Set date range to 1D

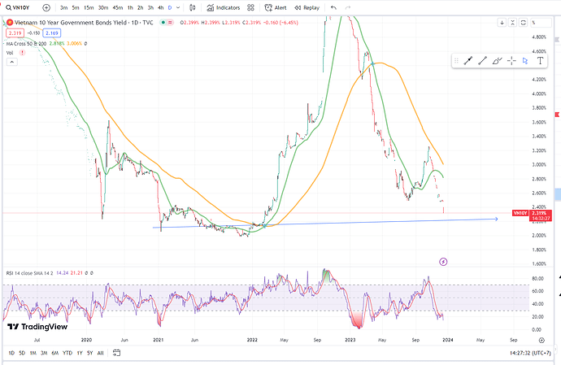pos(11,353)
